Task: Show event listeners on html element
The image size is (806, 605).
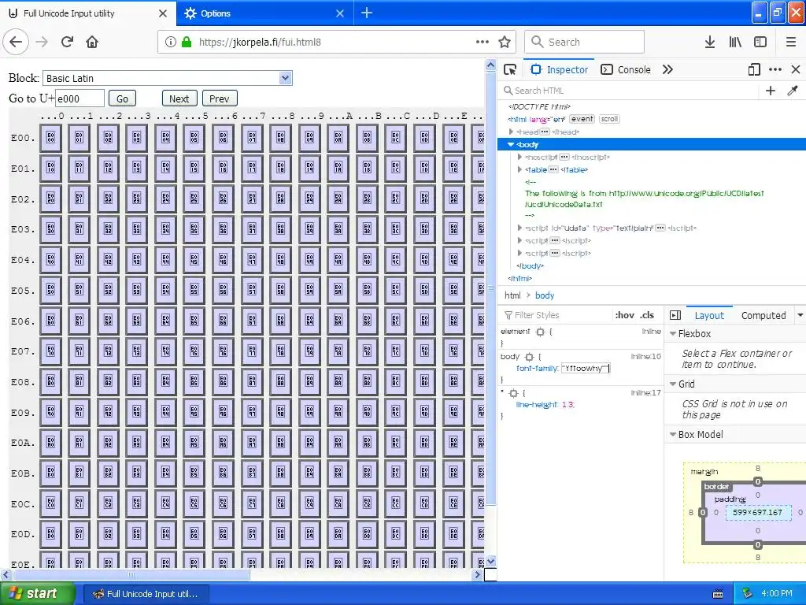Action: (x=582, y=119)
